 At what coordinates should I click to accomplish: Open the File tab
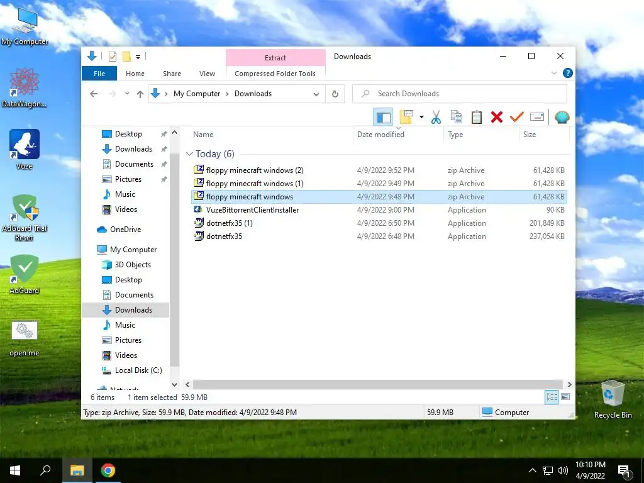tap(99, 74)
